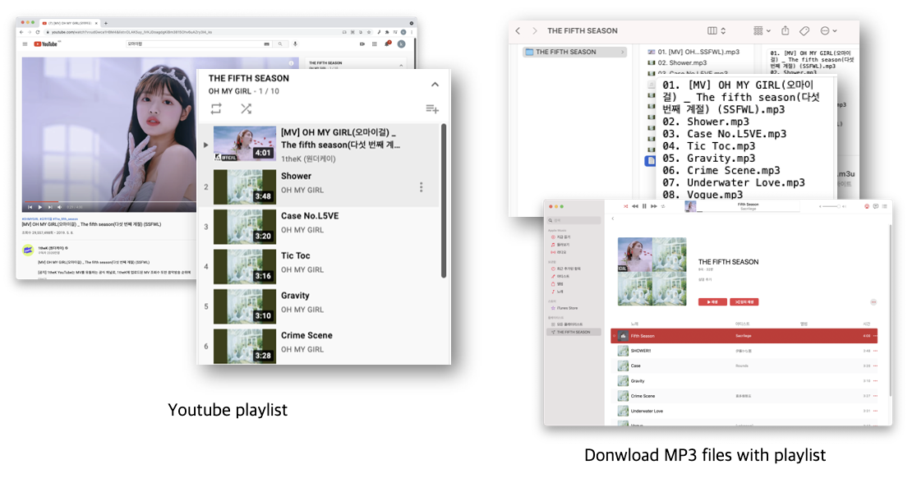Click the YouTube search magnifier button
Viewport: 917px width, 483px height.
point(279,44)
